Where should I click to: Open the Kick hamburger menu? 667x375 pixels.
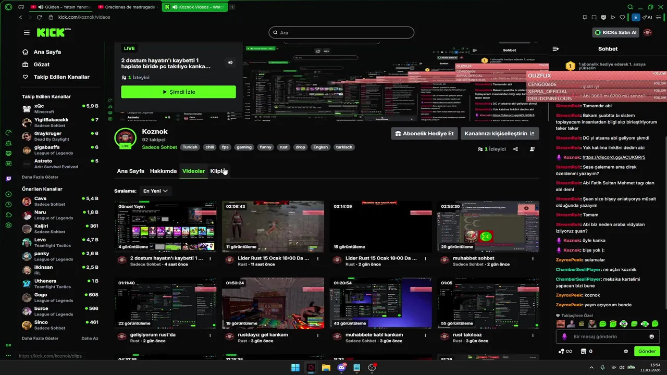pos(27,32)
